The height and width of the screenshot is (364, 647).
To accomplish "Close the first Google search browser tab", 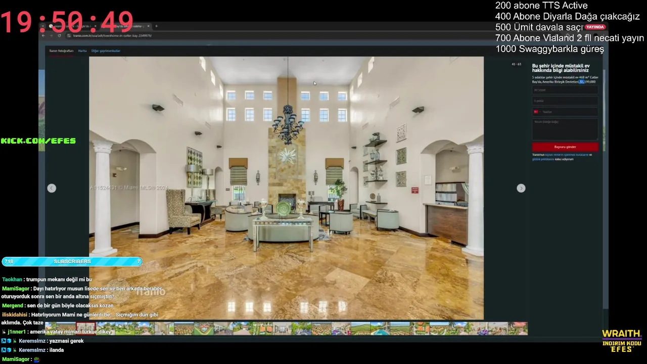I will 95,26.
